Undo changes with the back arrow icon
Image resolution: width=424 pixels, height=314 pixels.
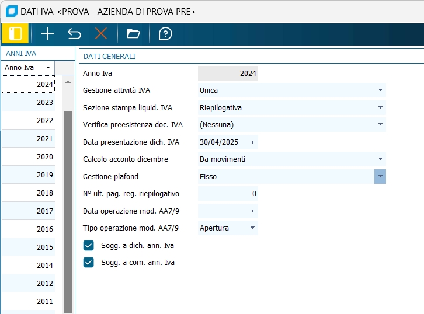point(74,34)
